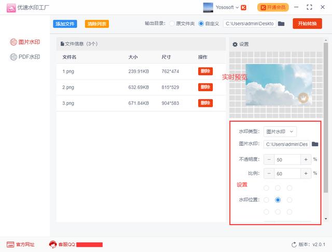Click the 添加文件 add file button
This screenshot has width=332, height=252.
(65, 24)
